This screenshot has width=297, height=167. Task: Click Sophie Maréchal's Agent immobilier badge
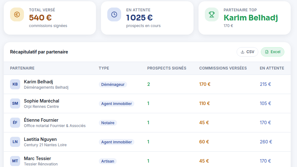pos(116,103)
